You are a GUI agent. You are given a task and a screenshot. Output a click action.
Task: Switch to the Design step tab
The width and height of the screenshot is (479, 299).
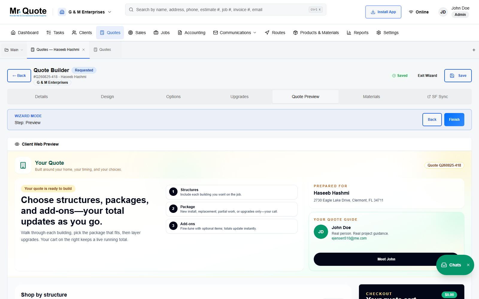coord(107,97)
